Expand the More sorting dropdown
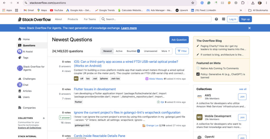 166,51
